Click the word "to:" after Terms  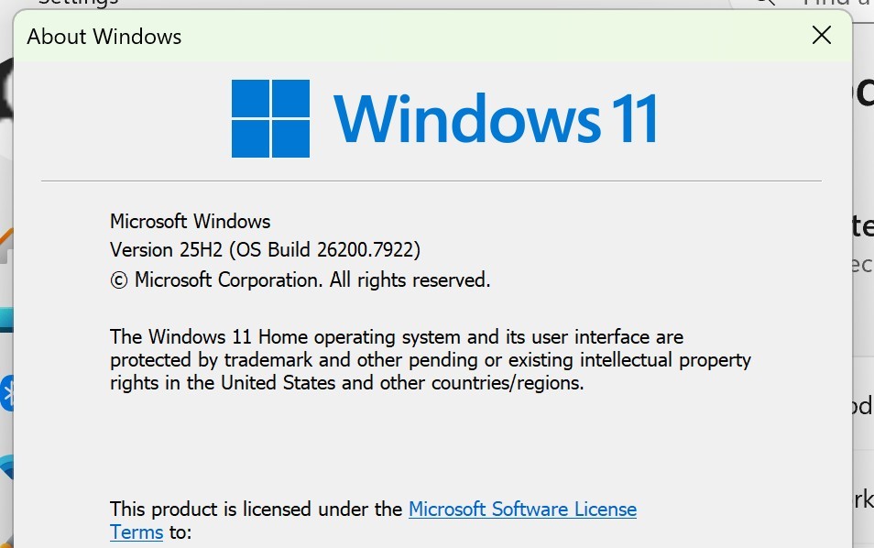coord(180,532)
